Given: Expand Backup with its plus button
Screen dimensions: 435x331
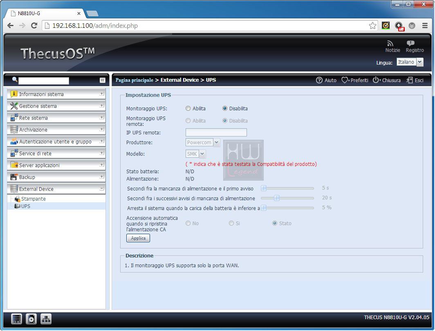Looking at the screenshot, I should [101, 177].
